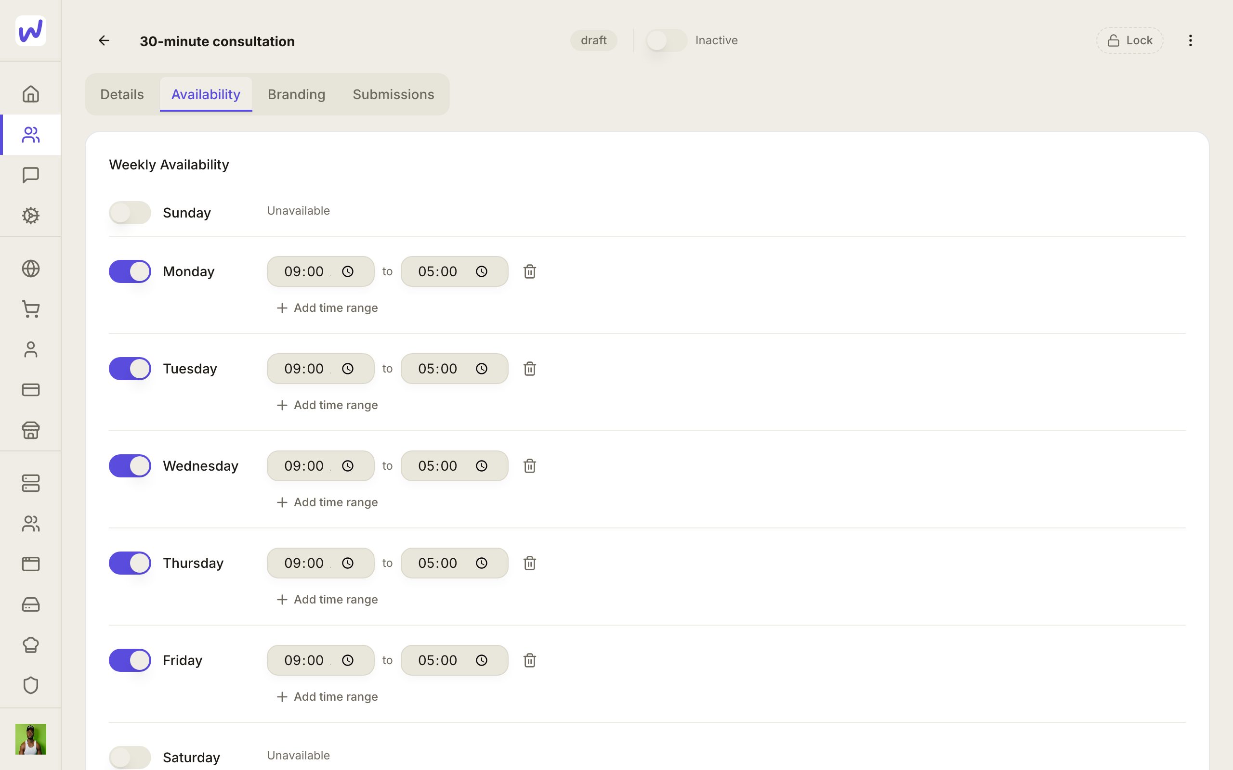Image resolution: width=1233 pixels, height=770 pixels.
Task: Open the three-dot more options menu
Action: tap(1190, 40)
